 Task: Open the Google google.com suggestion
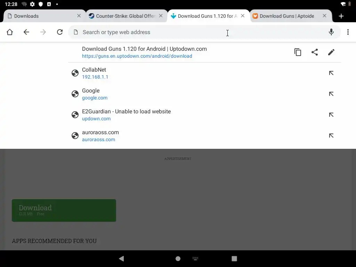[204, 94]
